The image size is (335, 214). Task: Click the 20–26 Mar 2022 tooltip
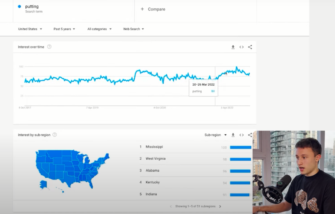pyautogui.click(x=203, y=88)
